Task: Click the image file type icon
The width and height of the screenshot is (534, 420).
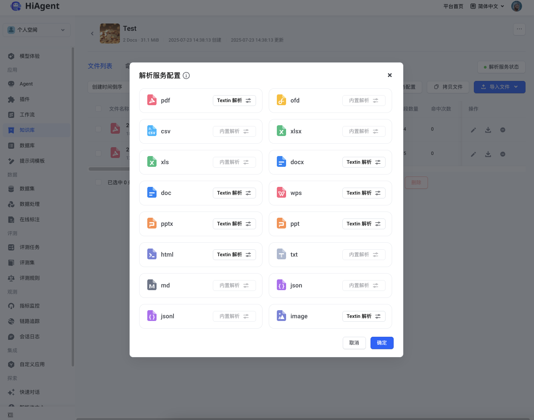Action: 281,316
